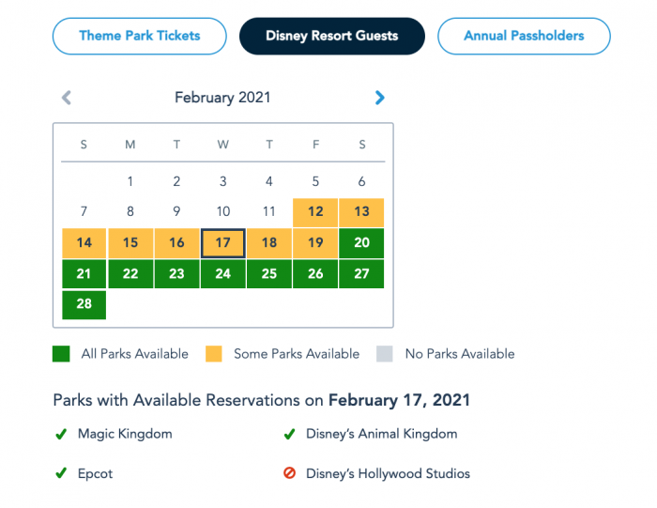
Task: Click the green checkmark beside Magic Kingdom
Action: (61, 435)
